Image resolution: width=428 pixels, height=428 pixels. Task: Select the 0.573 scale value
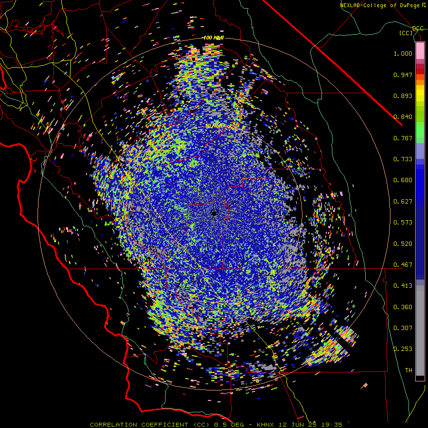[403, 223]
